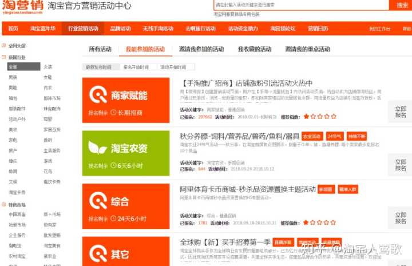Image resolution: width=412 pixels, height=266 pixels.
Task: Click the 搜索 button
Action: tap(401, 5)
